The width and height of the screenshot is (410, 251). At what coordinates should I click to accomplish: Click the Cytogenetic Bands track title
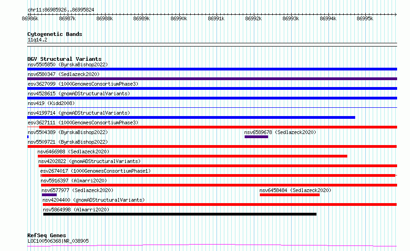tap(55, 34)
